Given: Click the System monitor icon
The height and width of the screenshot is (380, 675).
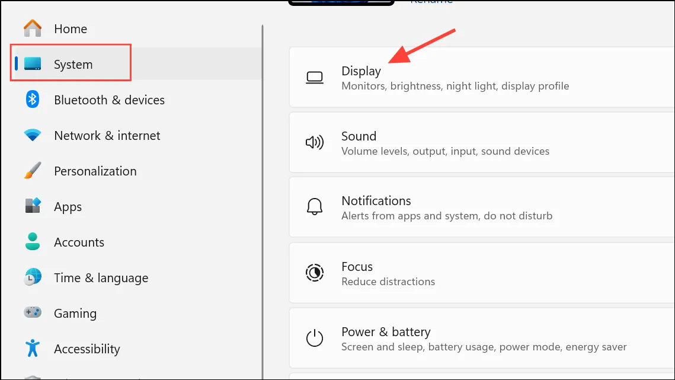Looking at the screenshot, I should point(33,64).
